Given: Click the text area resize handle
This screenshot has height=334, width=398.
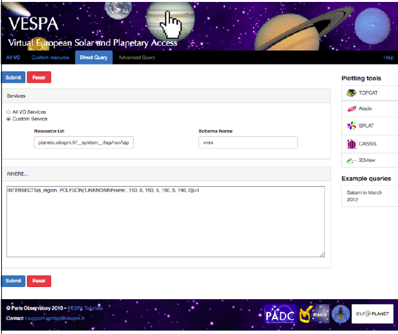Looking at the screenshot, I should 322,255.
